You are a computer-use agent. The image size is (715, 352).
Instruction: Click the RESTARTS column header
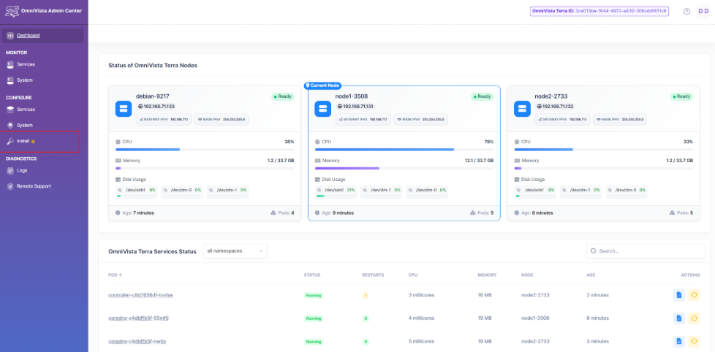(x=373, y=275)
